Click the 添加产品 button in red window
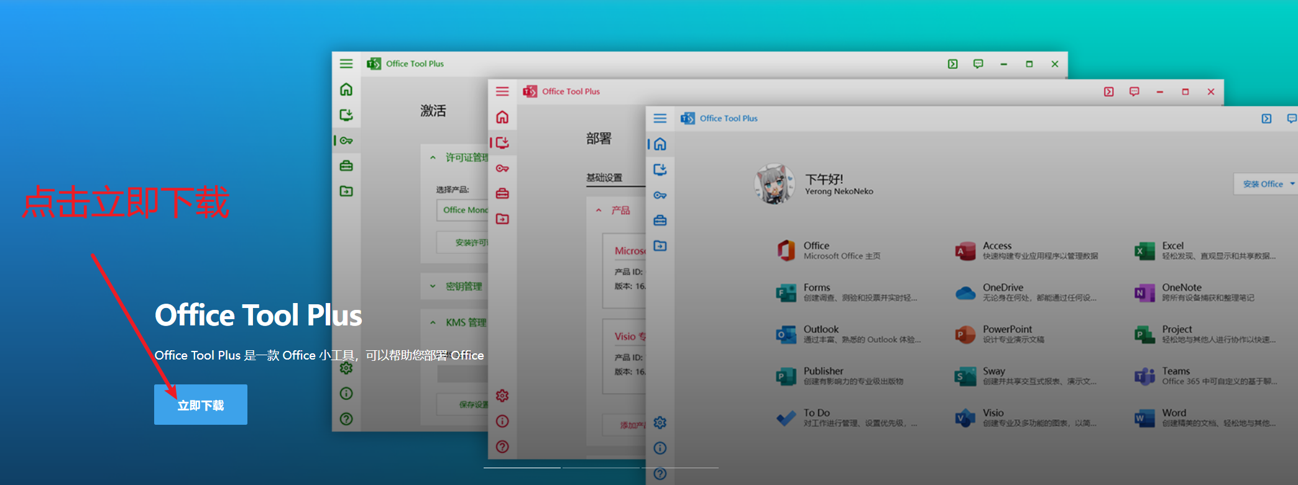The width and height of the screenshot is (1298, 485). click(x=625, y=425)
